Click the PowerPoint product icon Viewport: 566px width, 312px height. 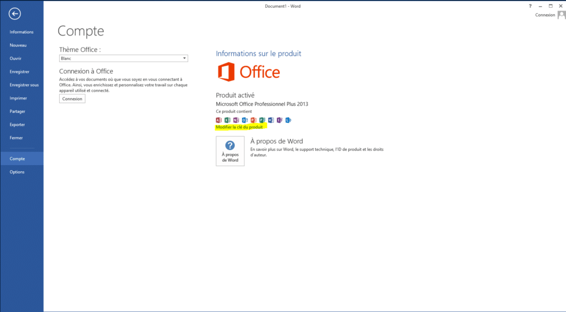tap(253, 120)
